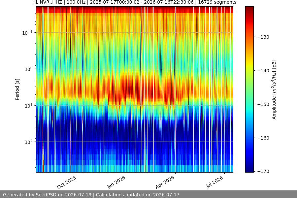Click the 10² period tick label

tap(29, 142)
